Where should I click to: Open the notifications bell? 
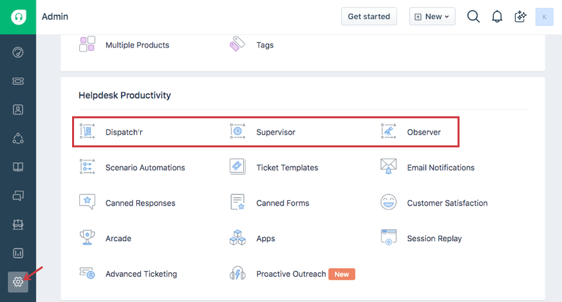497,17
